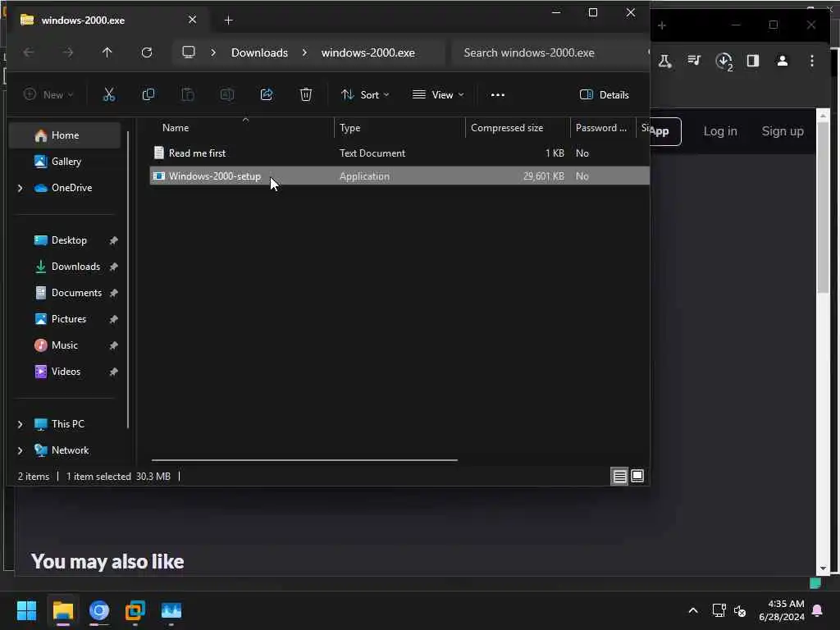Open the browser Downloads icon
The height and width of the screenshot is (630, 840).
(x=724, y=61)
